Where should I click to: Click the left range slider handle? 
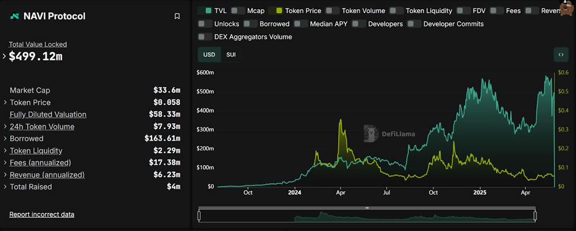click(199, 215)
